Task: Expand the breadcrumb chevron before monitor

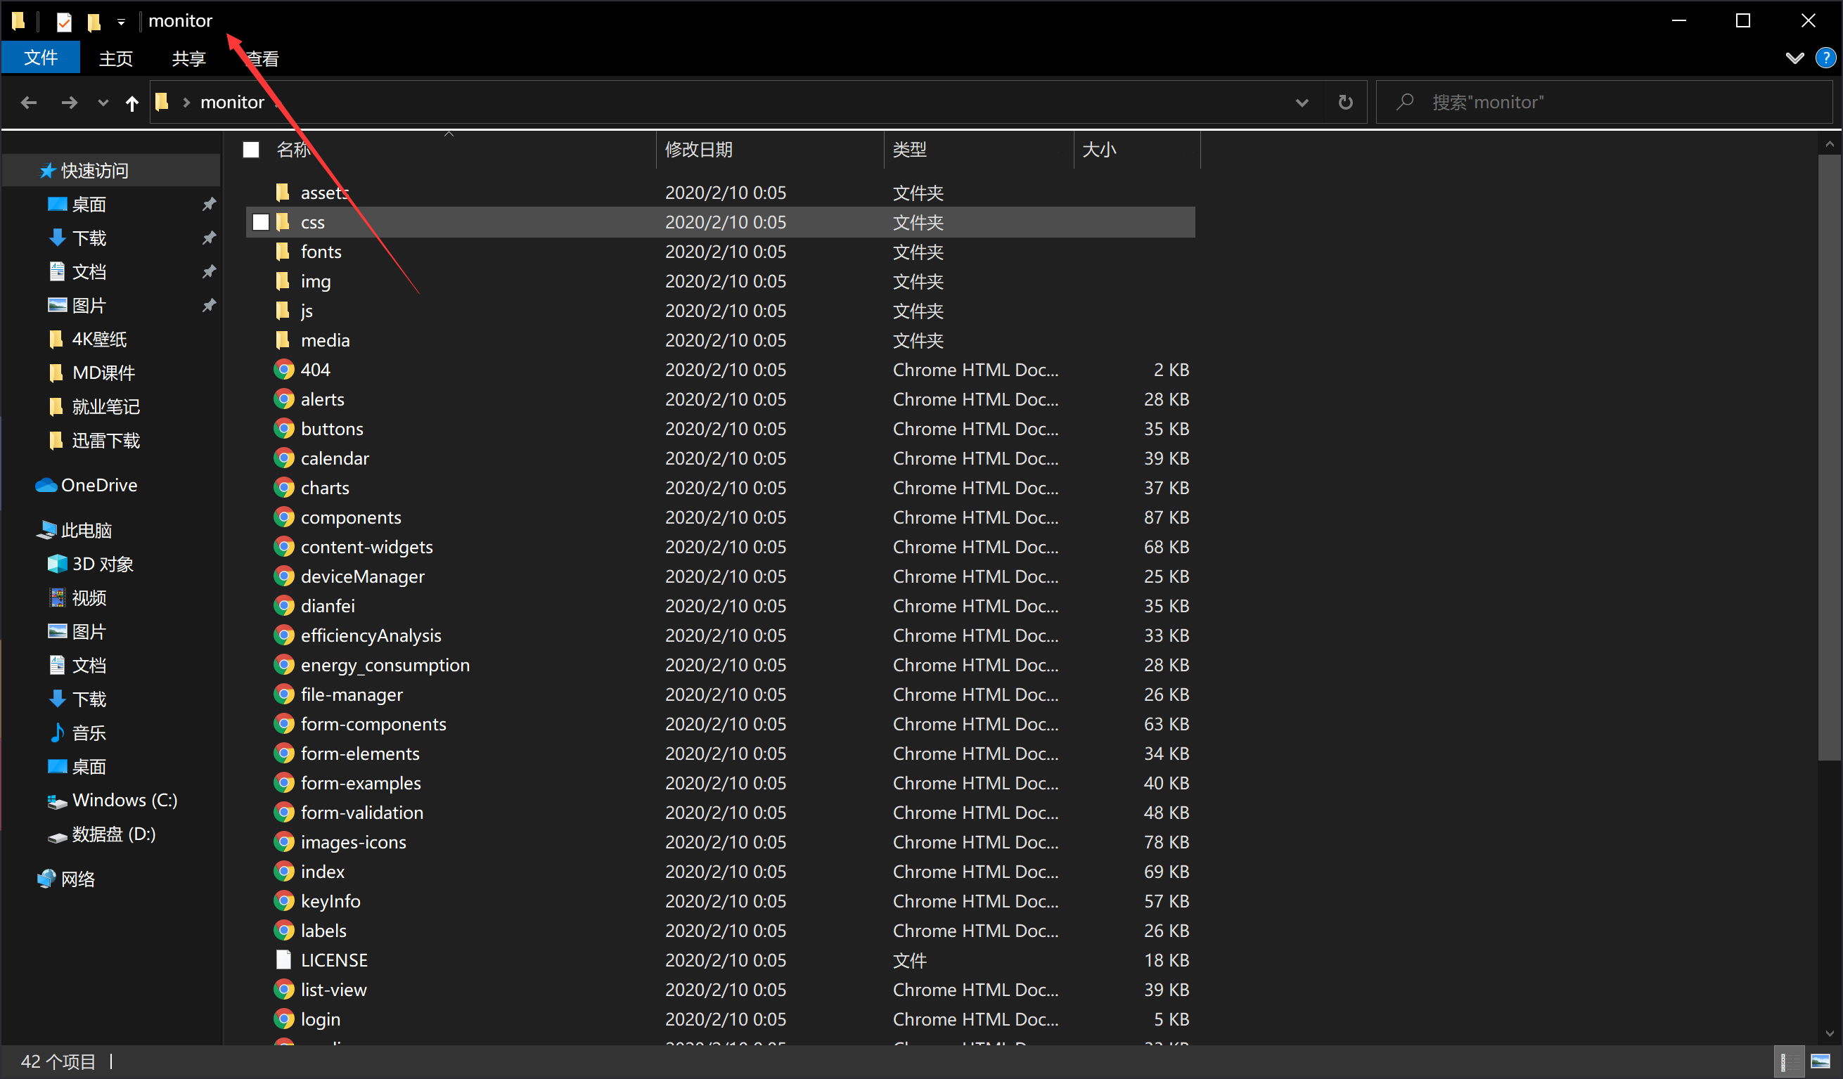Action: click(186, 103)
